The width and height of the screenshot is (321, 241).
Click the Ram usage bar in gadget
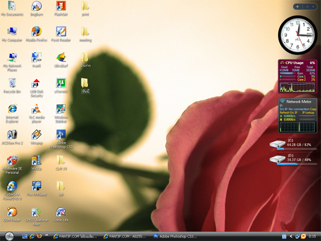288,73
